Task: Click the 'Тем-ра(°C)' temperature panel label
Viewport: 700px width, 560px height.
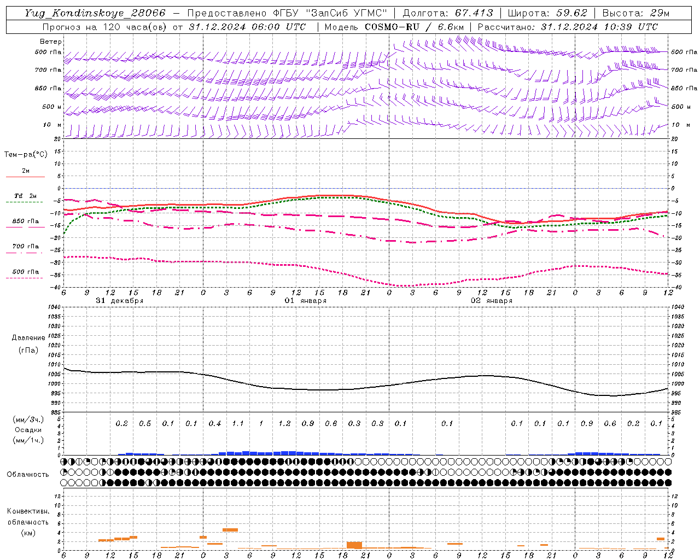Action: point(26,155)
